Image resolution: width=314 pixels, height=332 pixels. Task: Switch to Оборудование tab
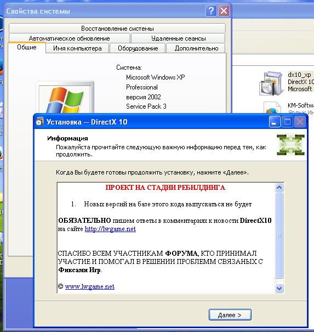[x=138, y=48]
